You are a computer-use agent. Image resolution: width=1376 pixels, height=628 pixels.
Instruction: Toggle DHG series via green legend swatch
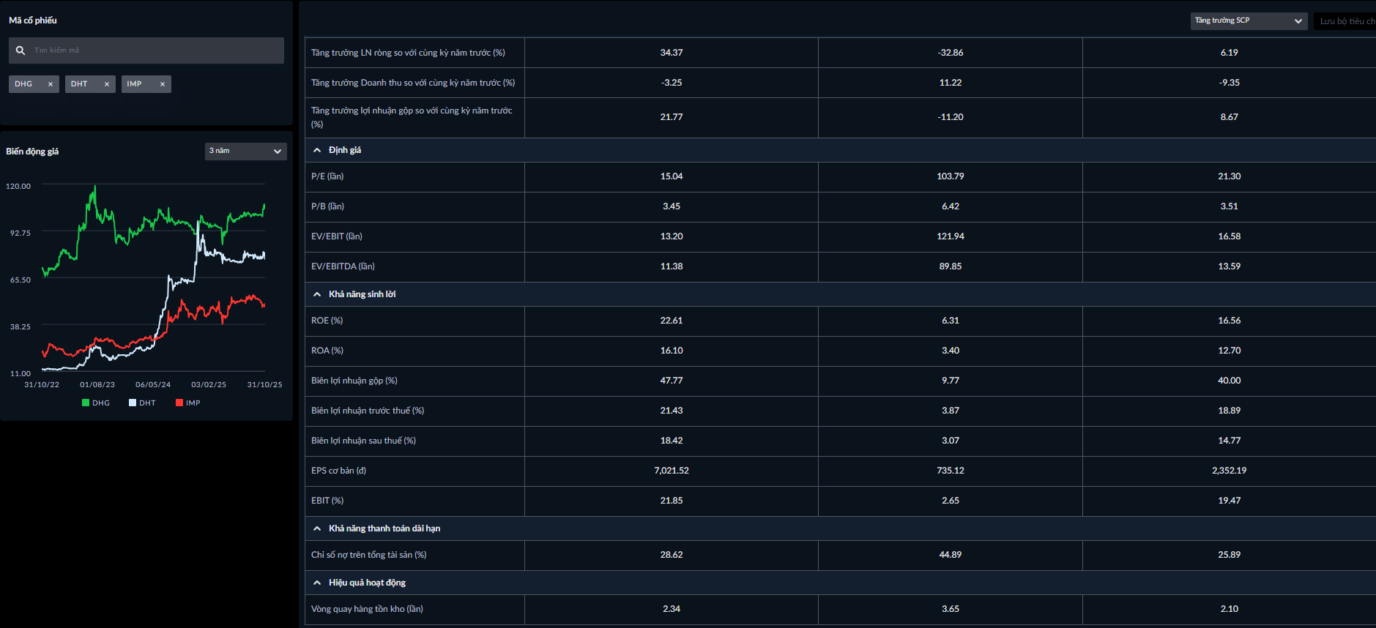[86, 403]
